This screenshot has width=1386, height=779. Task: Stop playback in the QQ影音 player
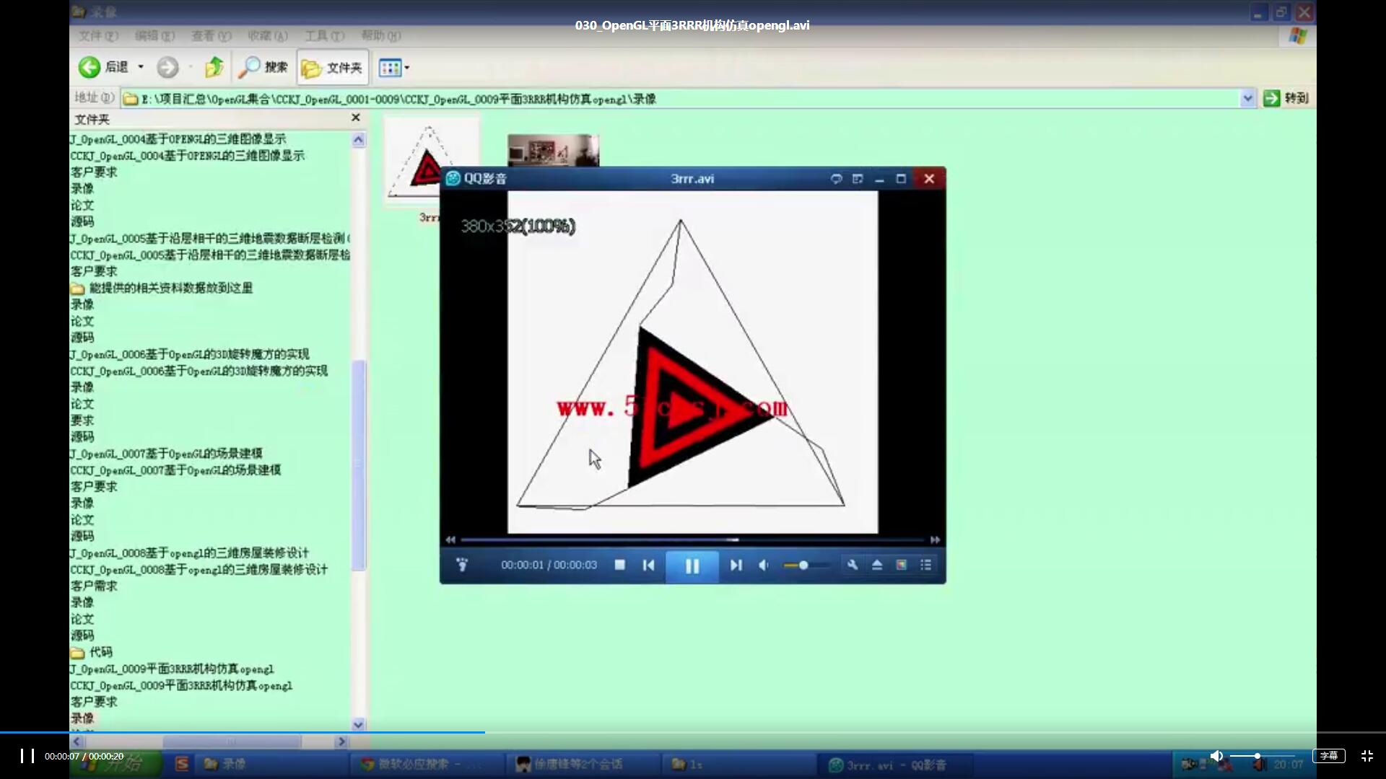click(x=619, y=565)
